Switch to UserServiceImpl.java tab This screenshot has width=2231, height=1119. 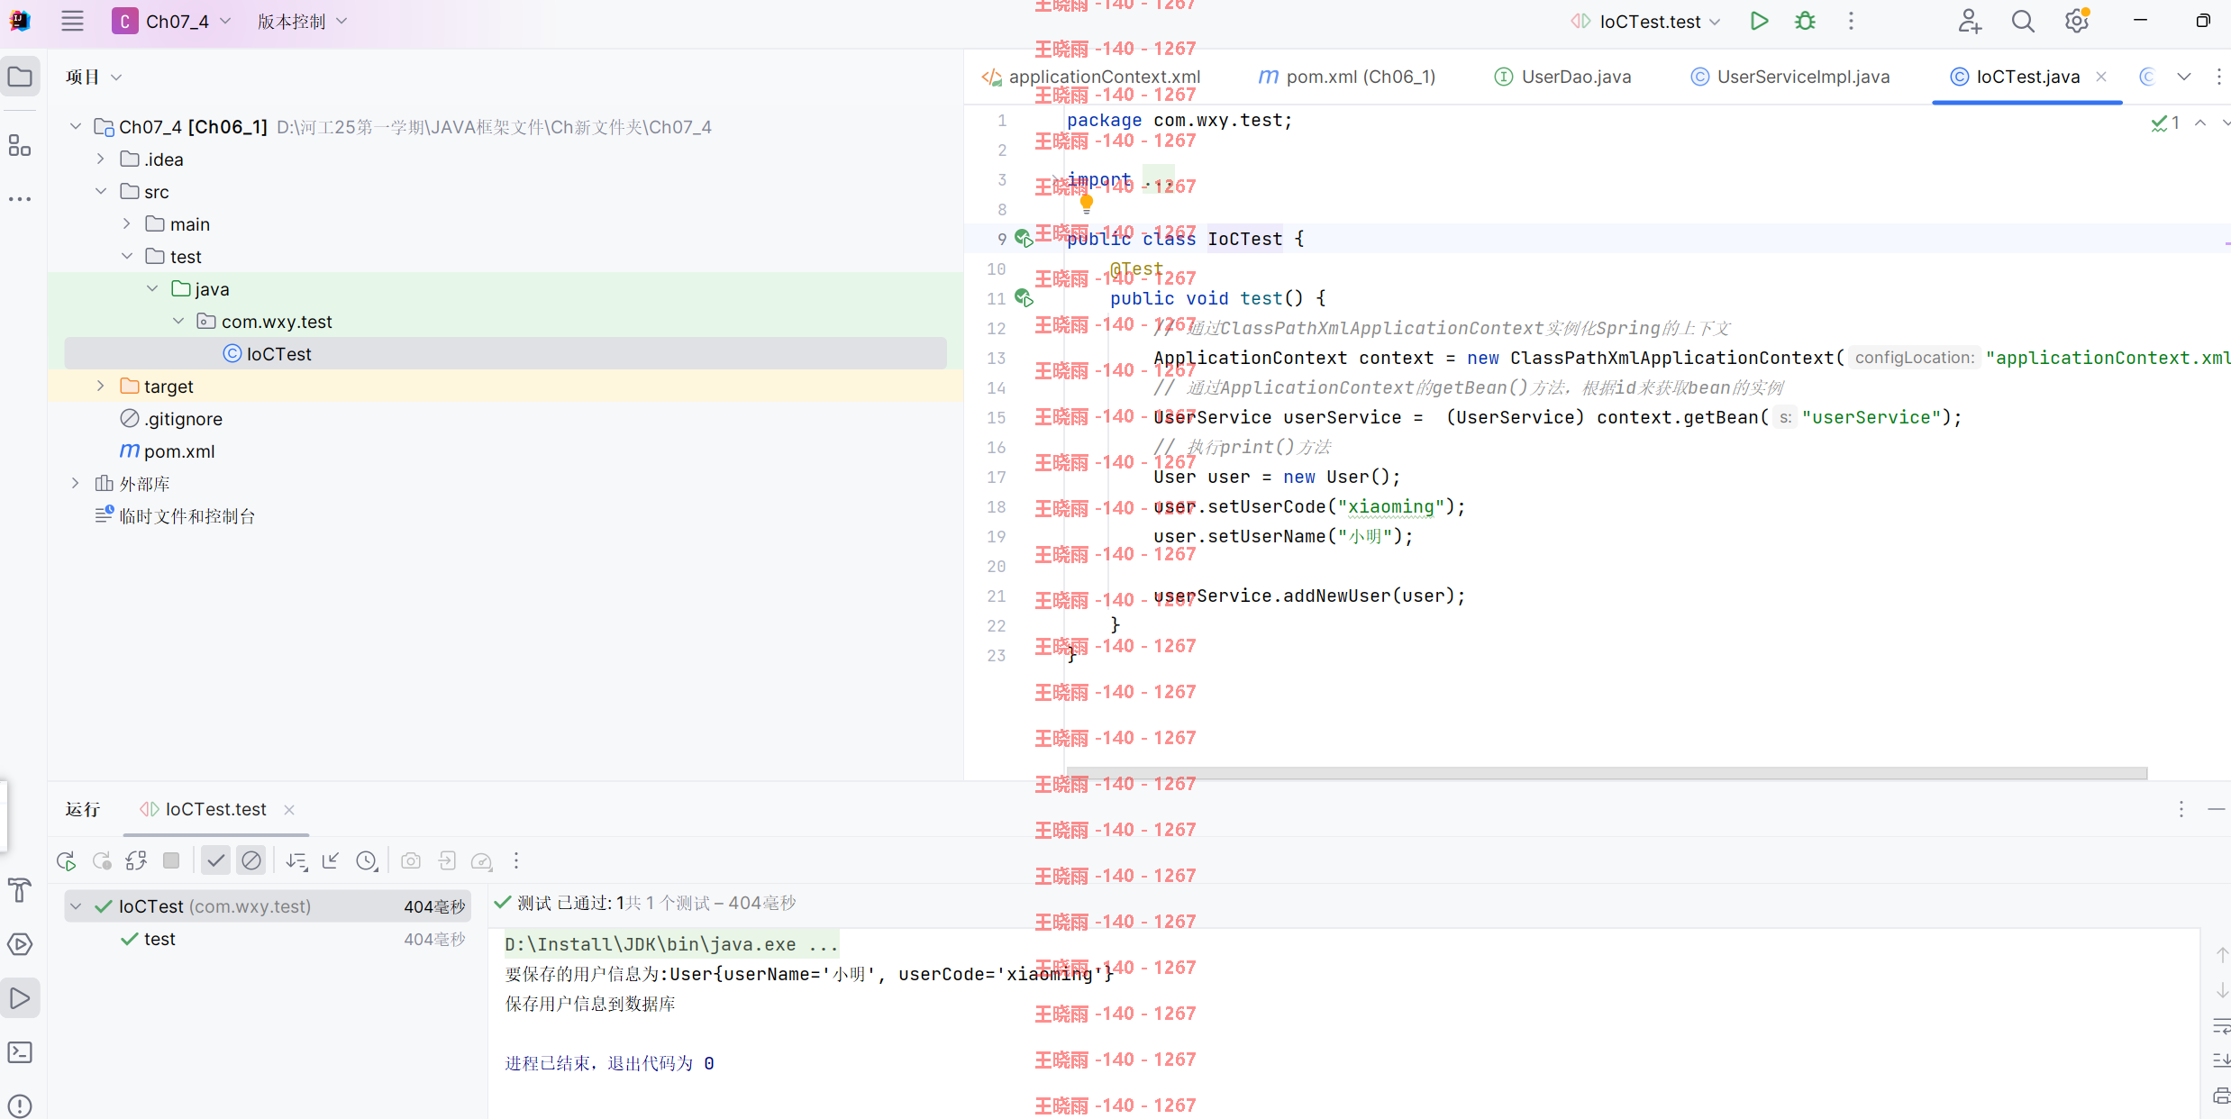[x=1790, y=77]
